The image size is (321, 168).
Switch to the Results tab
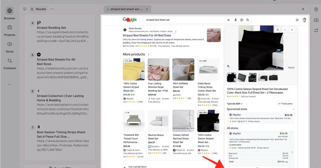(38, 9)
